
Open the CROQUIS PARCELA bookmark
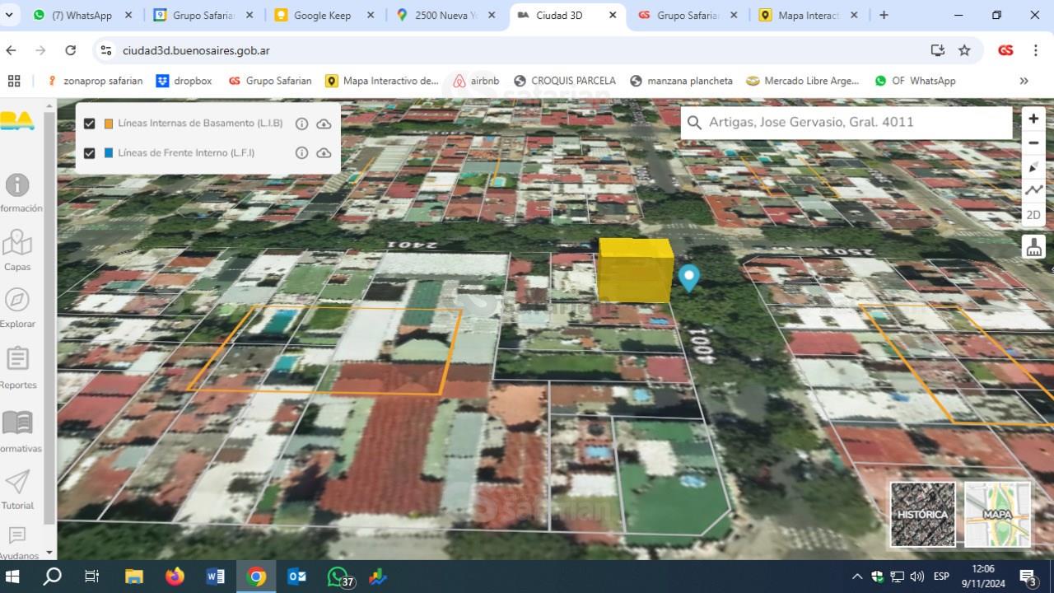[x=565, y=81]
